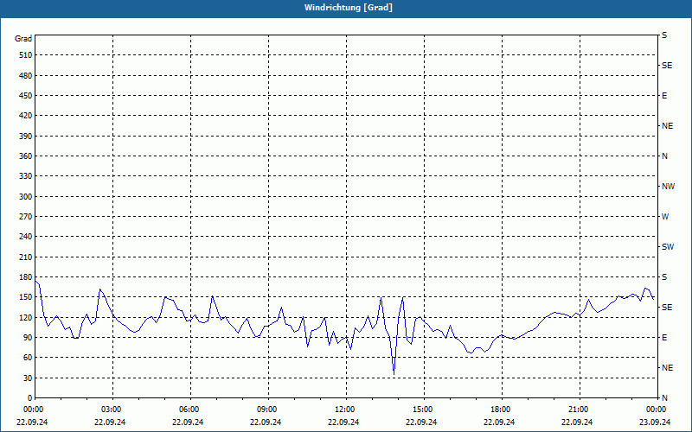Click the 03:00 time label on x-axis
The image size is (692, 432).
pos(112,410)
